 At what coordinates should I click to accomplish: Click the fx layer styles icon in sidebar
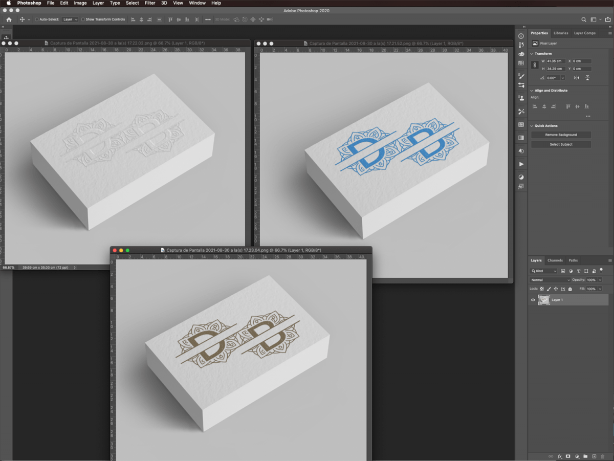coord(521,187)
